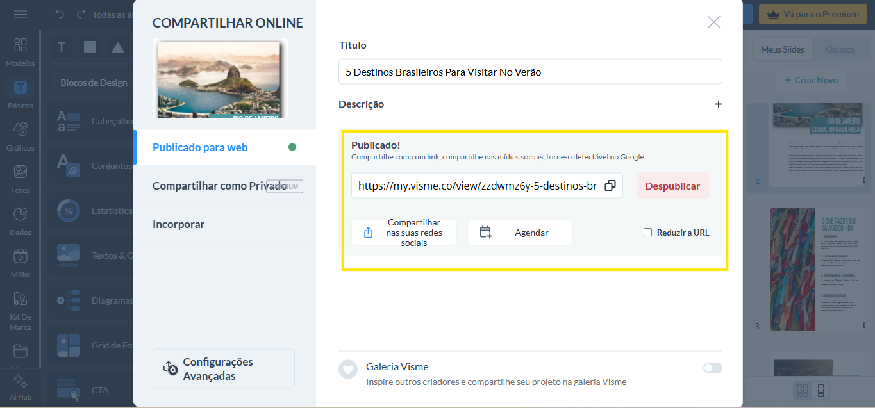Click the Despublicar button
The image size is (875, 408).
pyautogui.click(x=673, y=186)
